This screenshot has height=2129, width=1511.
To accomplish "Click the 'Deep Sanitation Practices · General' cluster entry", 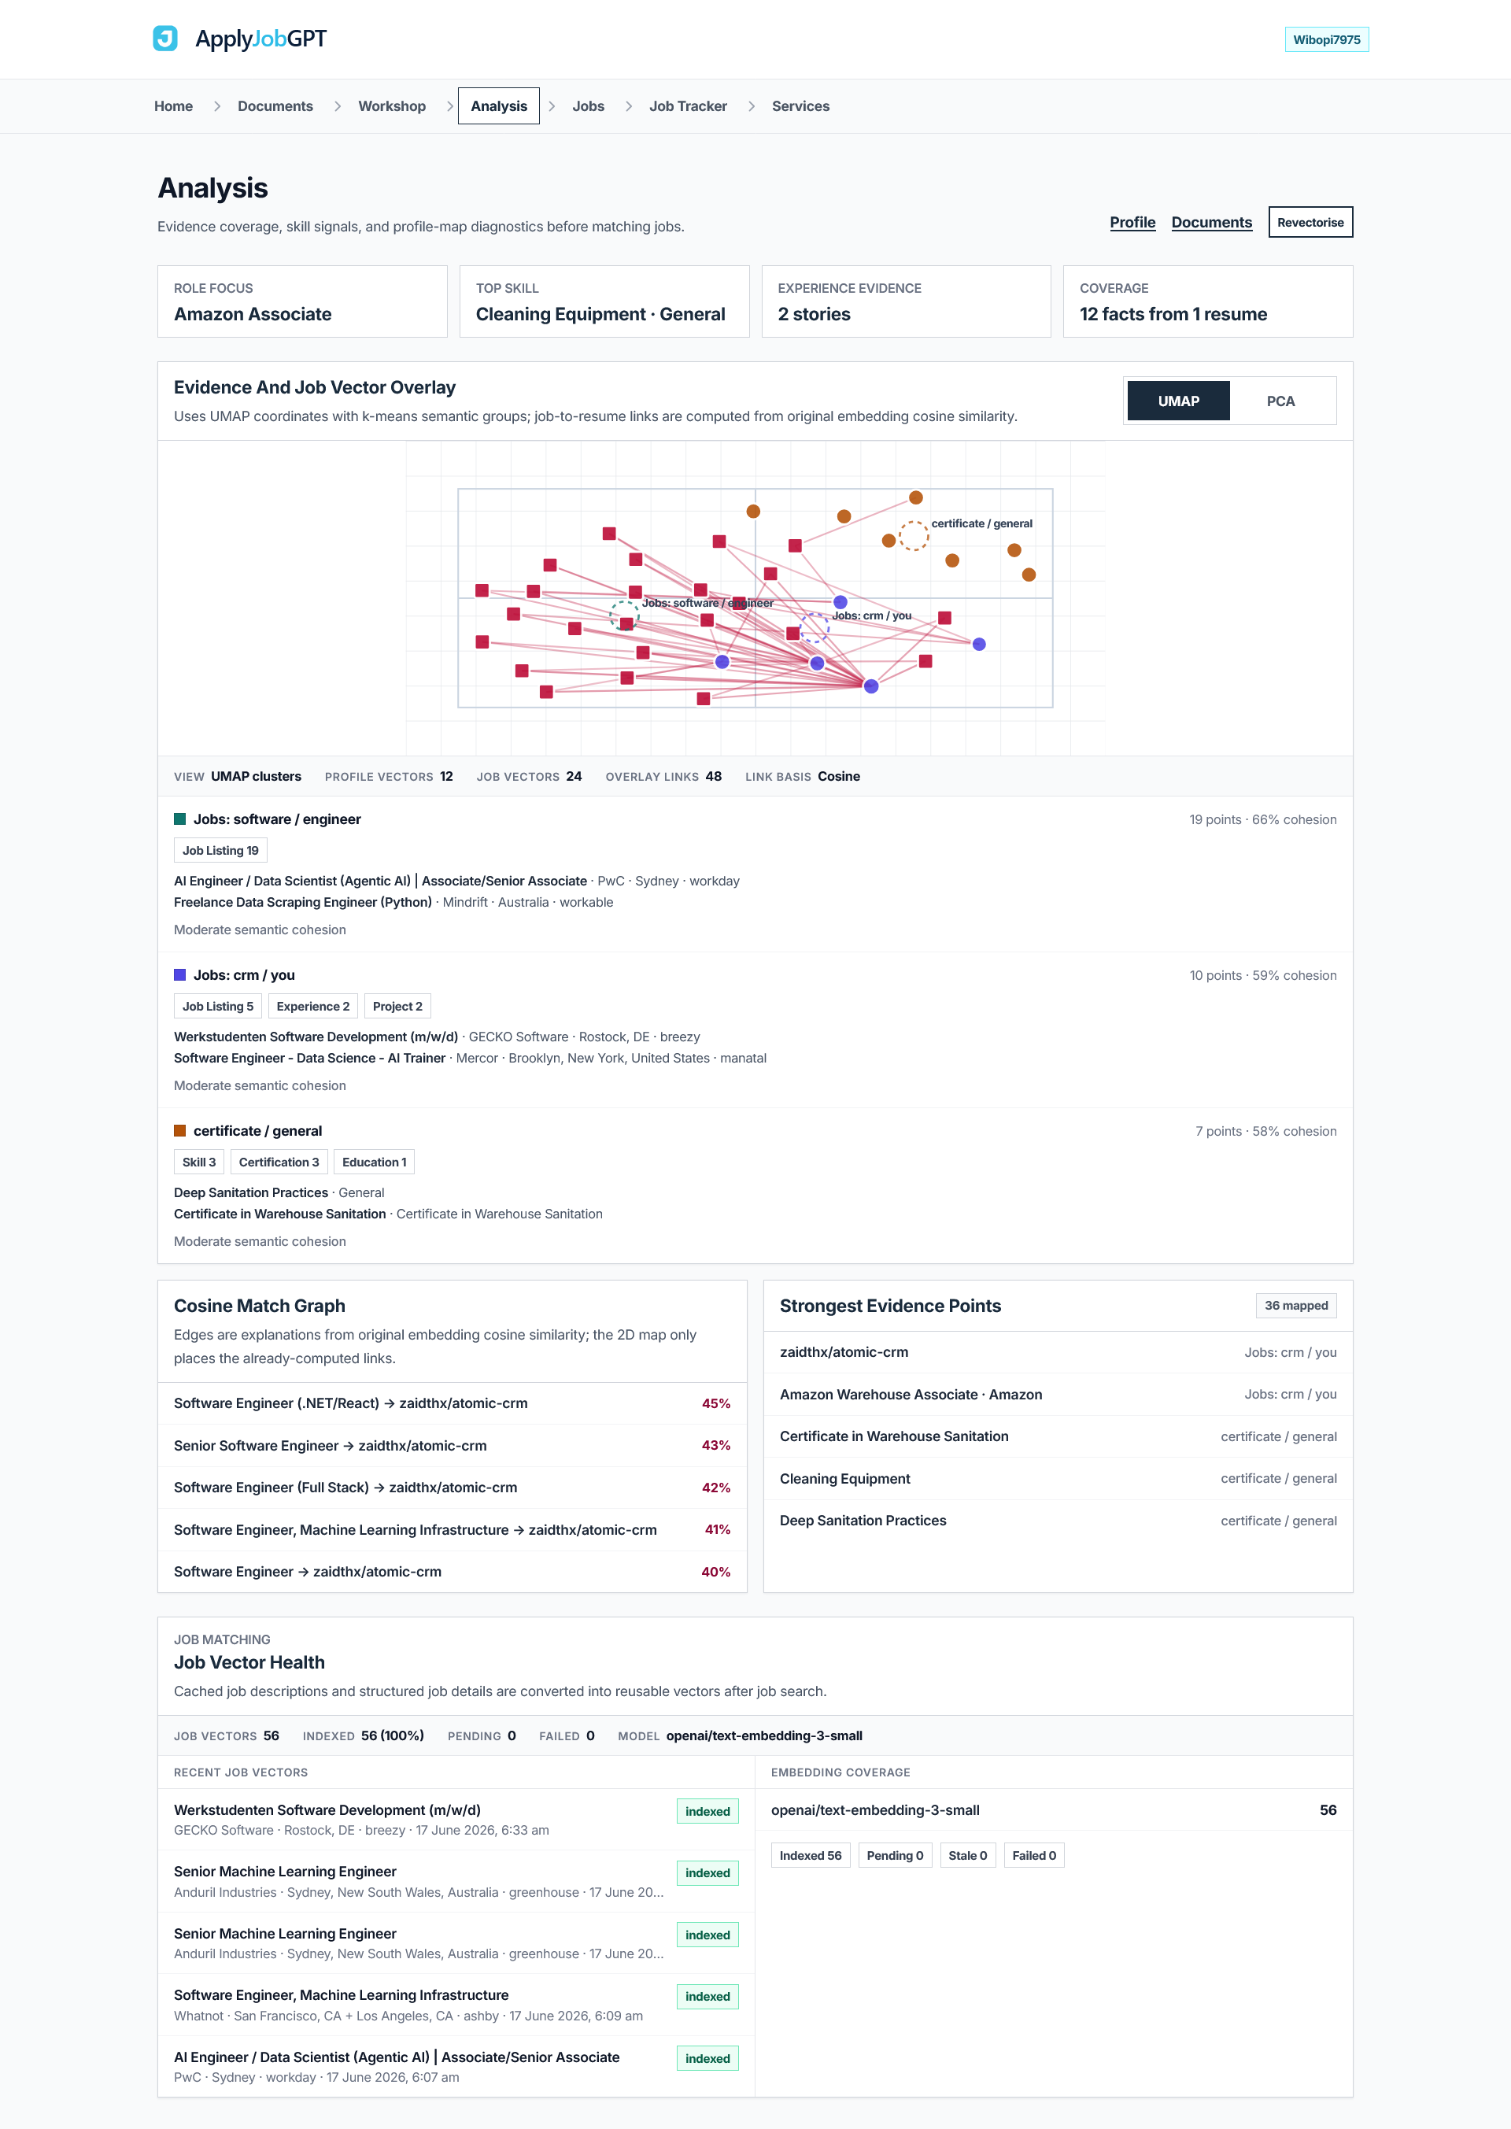I will tap(279, 1193).
